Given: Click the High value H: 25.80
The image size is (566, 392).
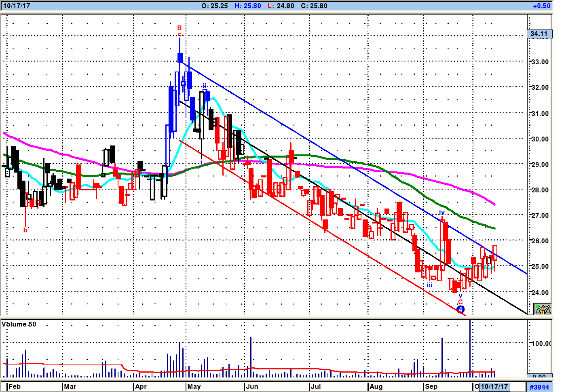Looking at the screenshot, I should (x=247, y=6).
